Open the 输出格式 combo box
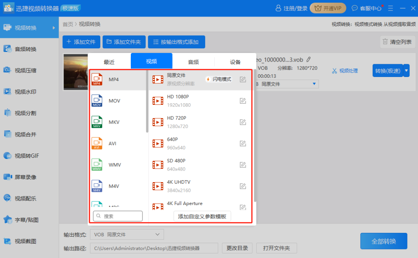This screenshot has height=258, width=418. [127, 234]
